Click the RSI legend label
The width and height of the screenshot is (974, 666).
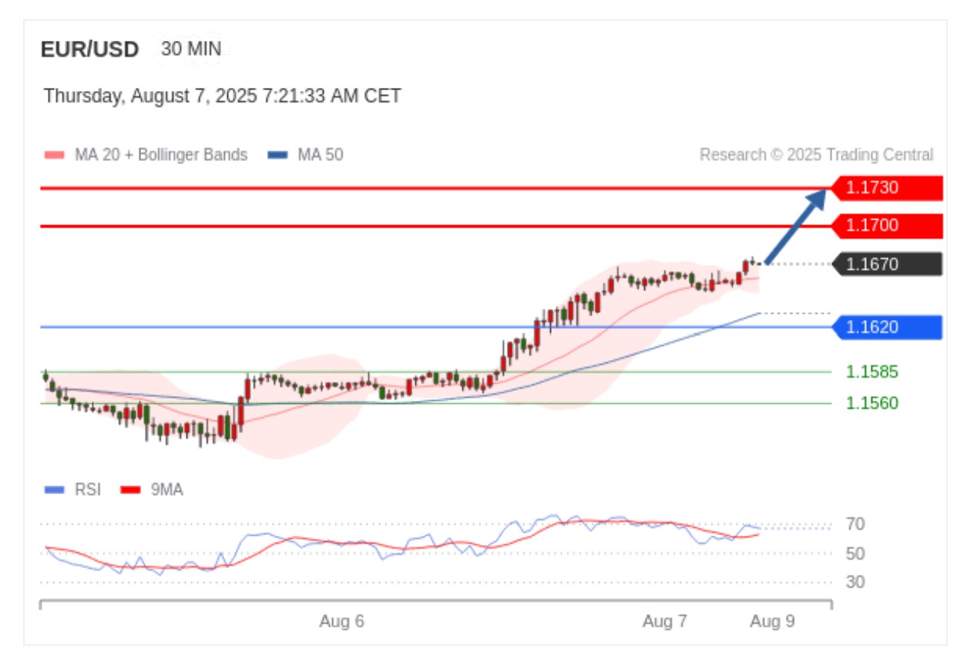tap(88, 489)
